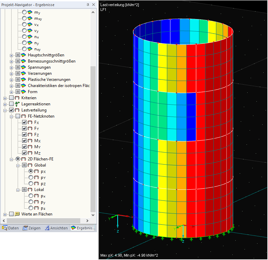Open the Ansichten tab
The height and width of the screenshot is (260, 268).
(x=56, y=228)
